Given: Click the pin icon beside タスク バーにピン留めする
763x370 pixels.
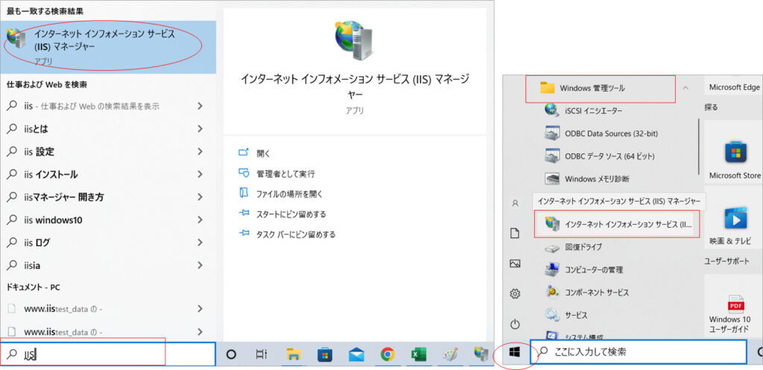Looking at the screenshot, I should 244,234.
